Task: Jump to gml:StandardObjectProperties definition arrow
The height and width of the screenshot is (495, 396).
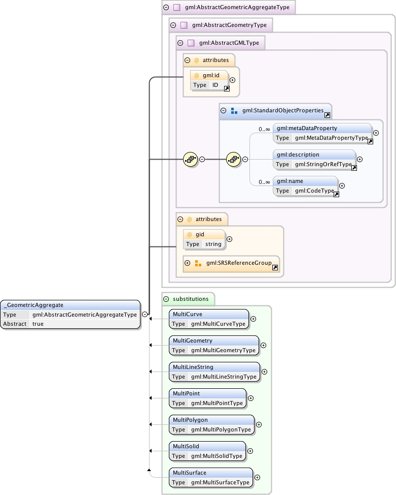Action: click(x=328, y=115)
